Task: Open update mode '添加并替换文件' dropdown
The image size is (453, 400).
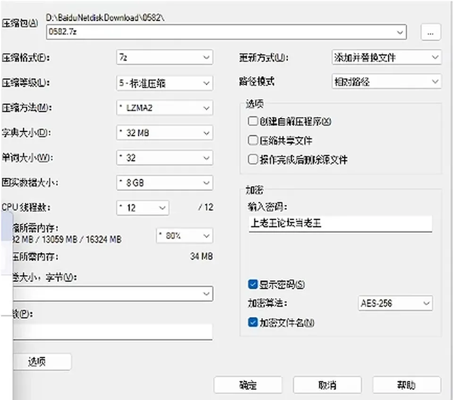Action: 386,57
